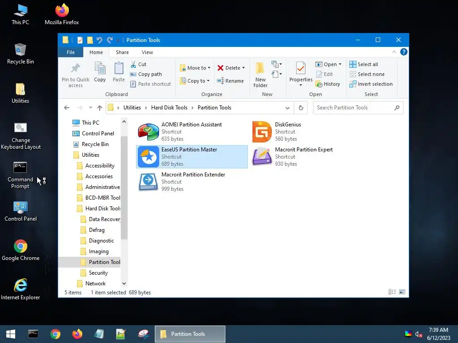Open the New item dropdown
458x343 pixels.
pos(276,64)
